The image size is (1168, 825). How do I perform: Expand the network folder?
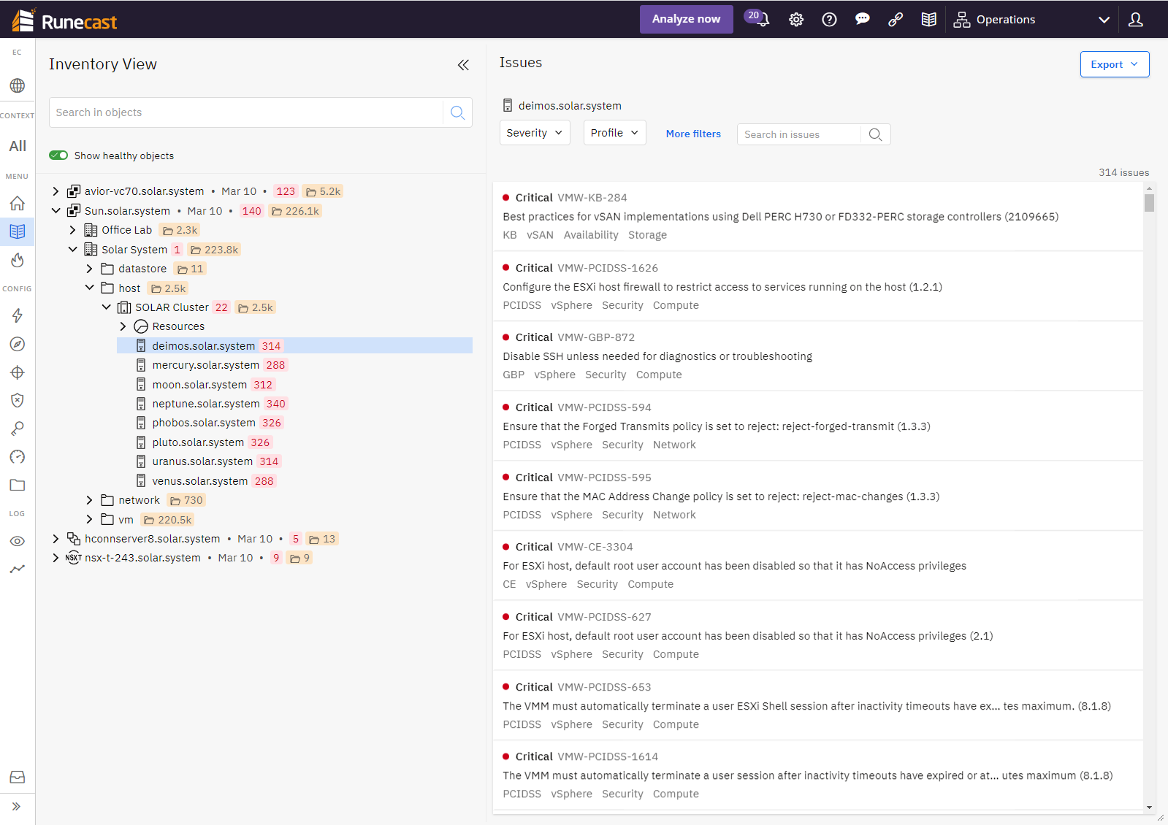[89, 500]
